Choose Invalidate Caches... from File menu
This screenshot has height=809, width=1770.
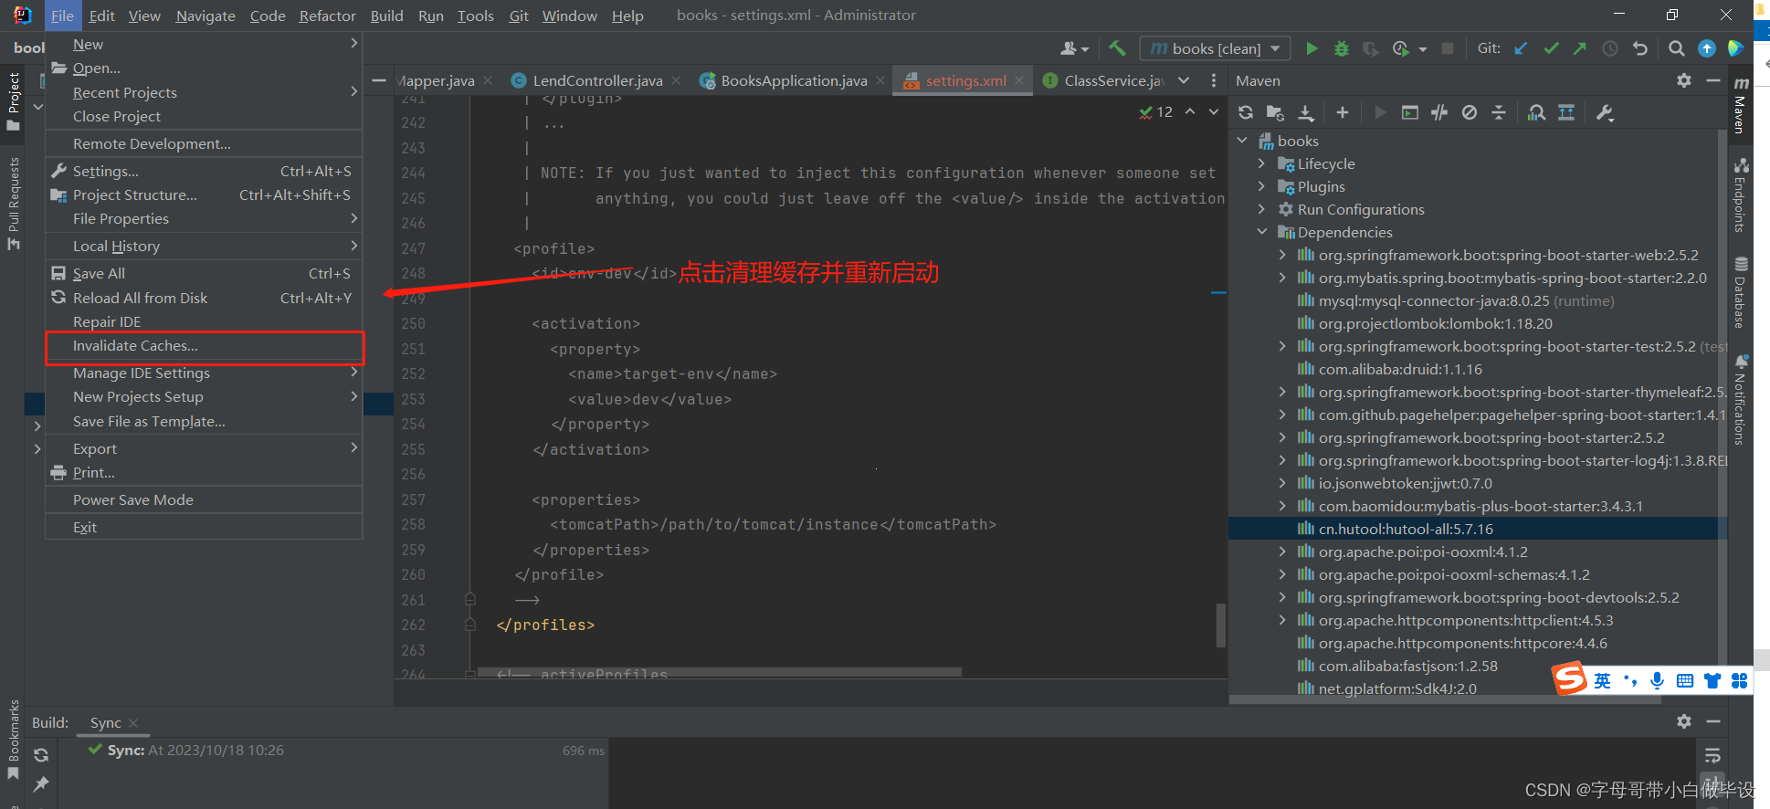[205, 346]
